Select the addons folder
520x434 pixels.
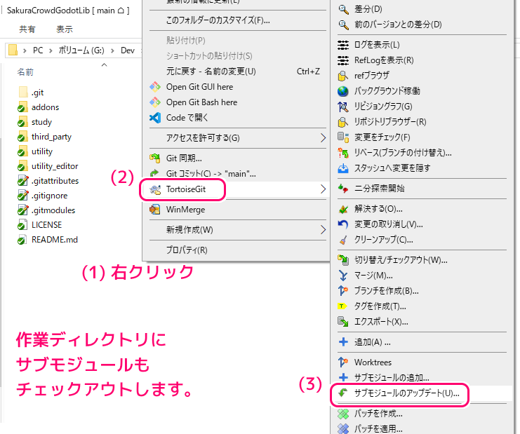coord(45,107)
